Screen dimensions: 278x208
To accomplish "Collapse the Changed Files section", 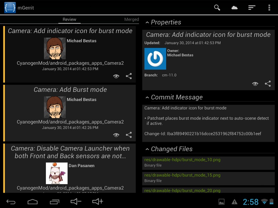I will (x=147, y=149).
